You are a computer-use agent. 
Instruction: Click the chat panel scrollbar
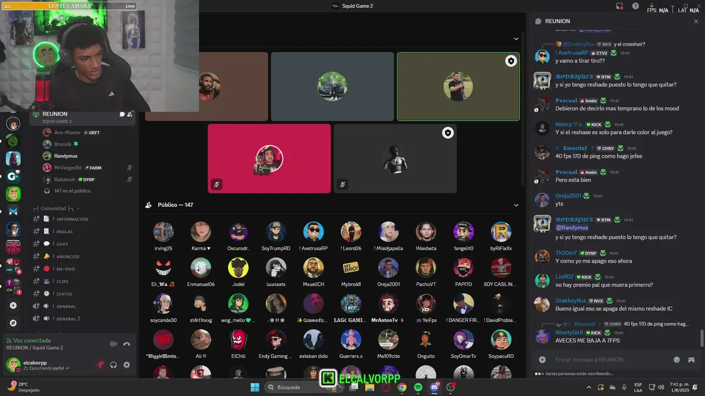(702, 338)
